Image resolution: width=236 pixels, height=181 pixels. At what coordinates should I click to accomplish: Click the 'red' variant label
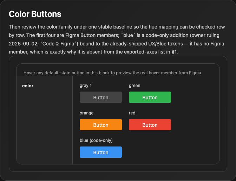(x=132, y=113)
